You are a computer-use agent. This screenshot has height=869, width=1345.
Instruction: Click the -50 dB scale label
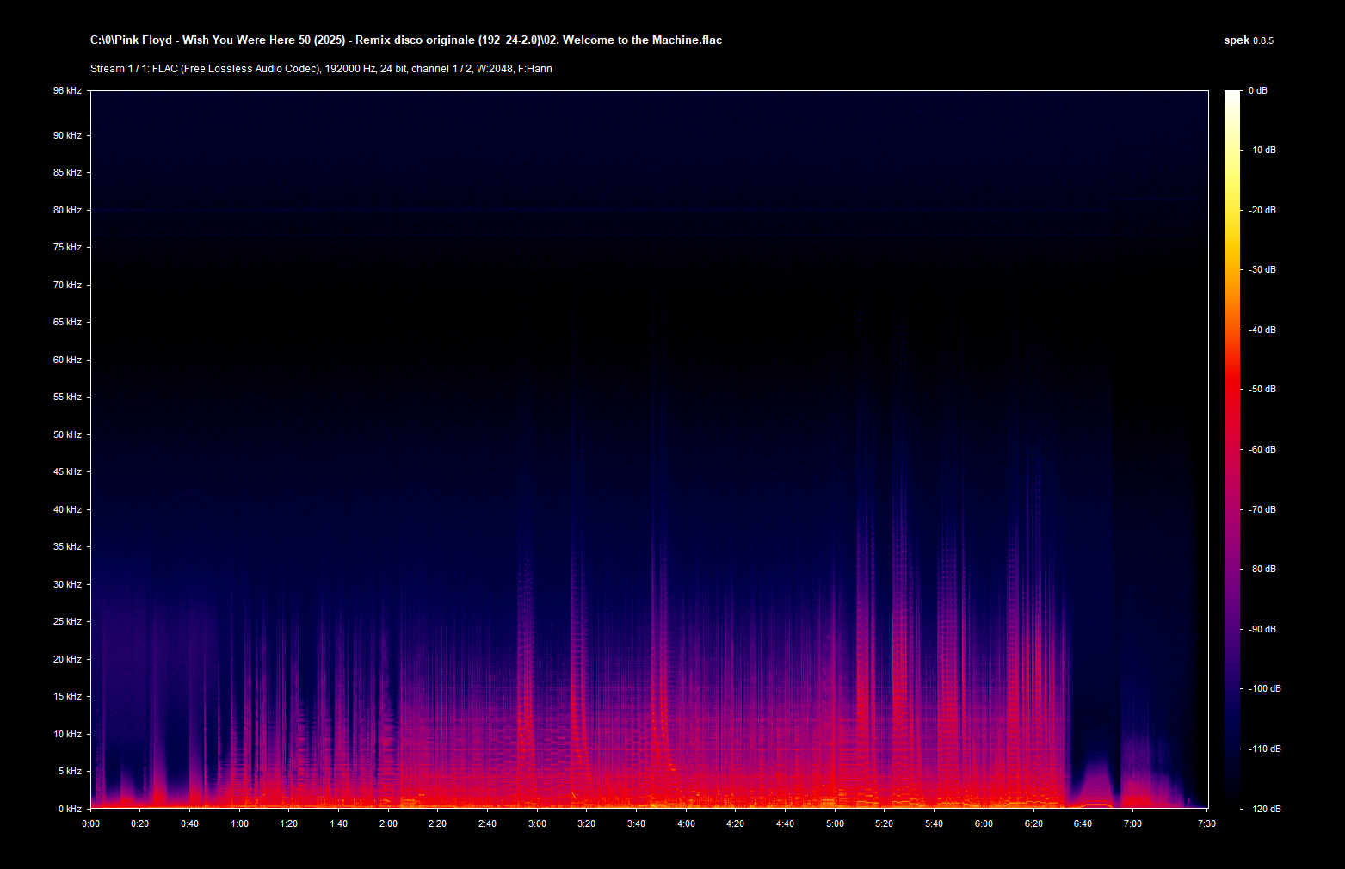click(x=1262, y=389)
